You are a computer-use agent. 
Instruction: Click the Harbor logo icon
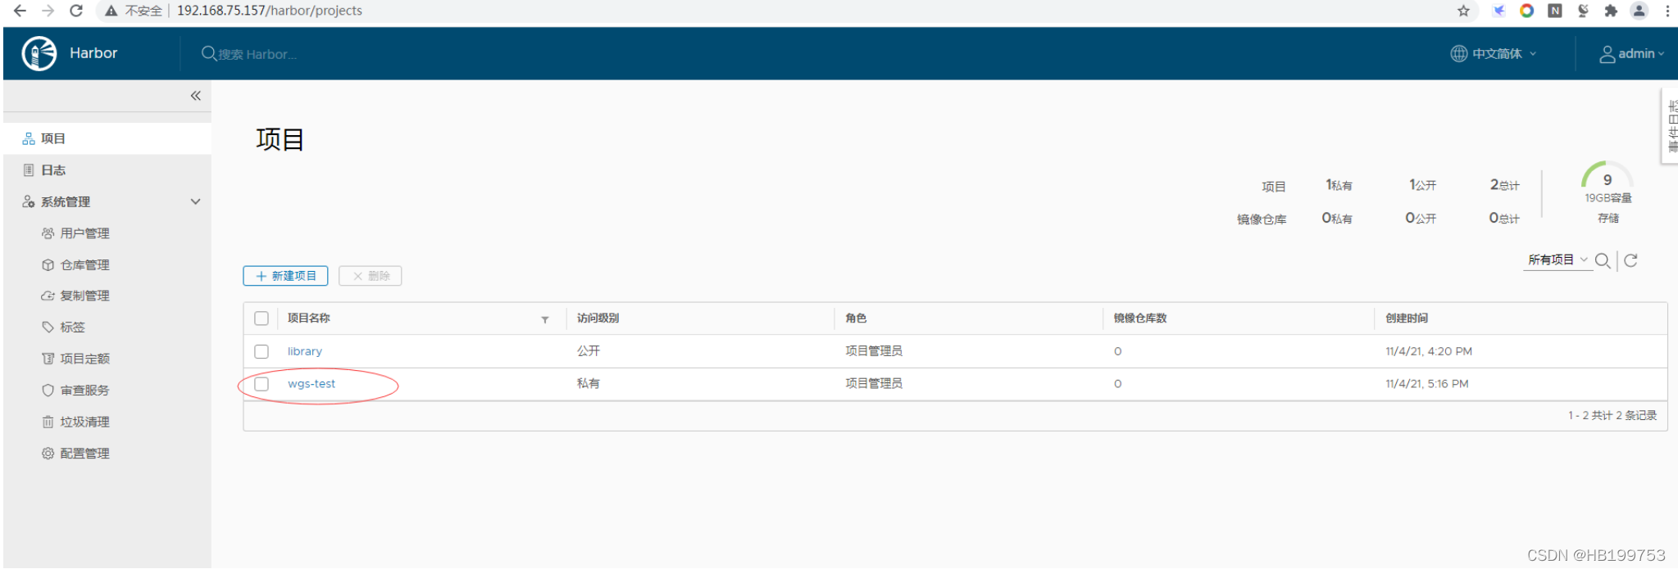click(x=39, y=53)
